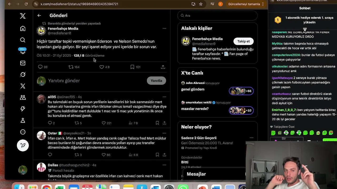Open main post timestamp ÖS 10:31 · 21 Eyl 2025
The width and height of the screenshot is (337, 189).
pyautogui.click(x=54, y=56)
